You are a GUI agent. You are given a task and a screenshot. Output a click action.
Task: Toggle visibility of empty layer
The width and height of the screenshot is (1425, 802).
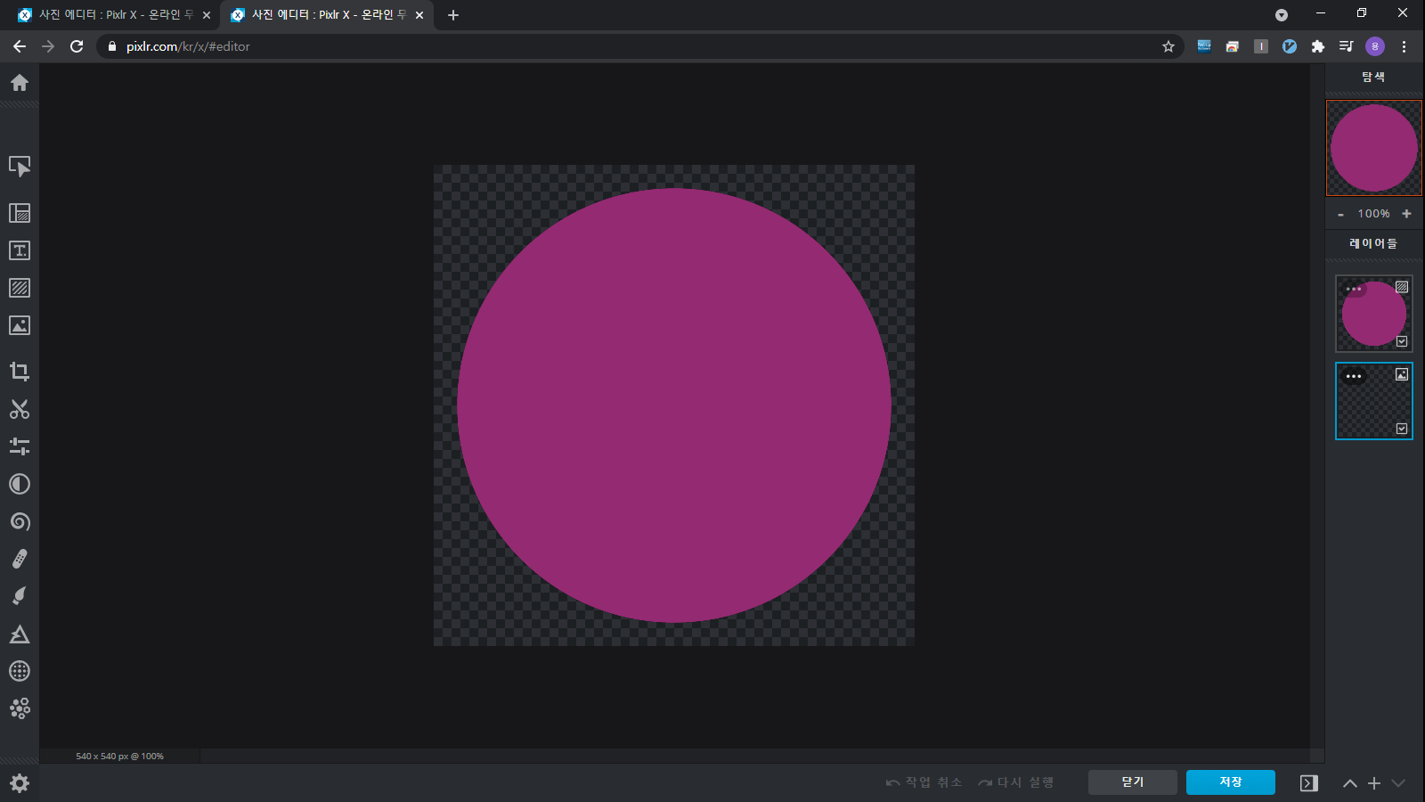coord(1402,429)
